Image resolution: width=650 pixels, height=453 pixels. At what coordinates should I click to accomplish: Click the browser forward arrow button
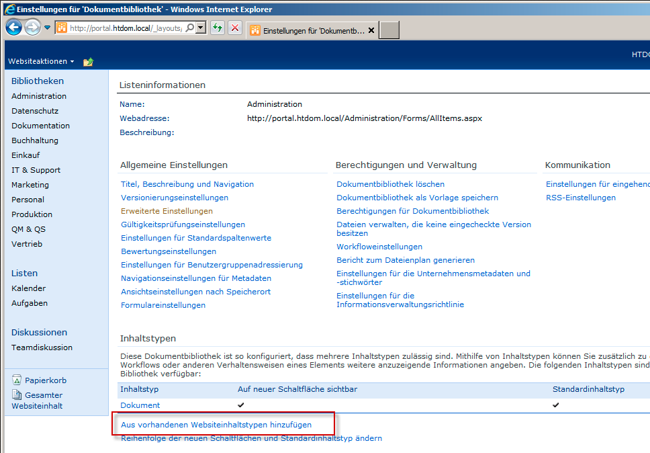coord(32,28)
